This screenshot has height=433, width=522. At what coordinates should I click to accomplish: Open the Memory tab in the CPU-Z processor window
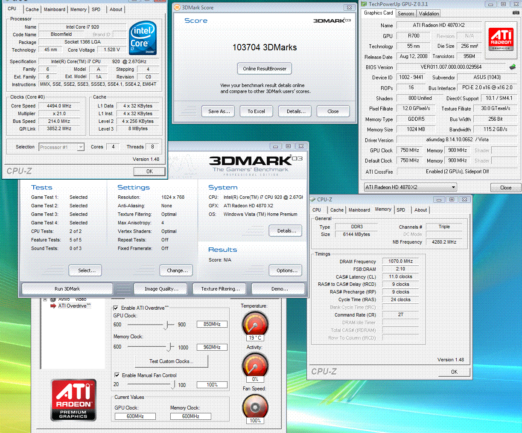pos(78,9)
